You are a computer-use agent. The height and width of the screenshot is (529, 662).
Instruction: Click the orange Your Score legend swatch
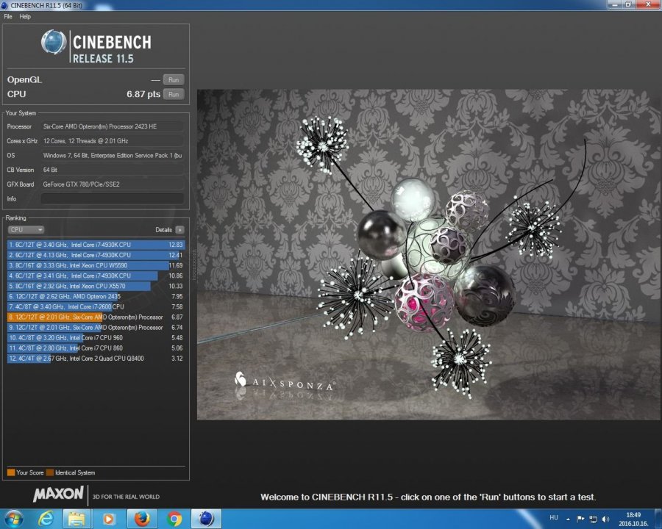point(11,472)
